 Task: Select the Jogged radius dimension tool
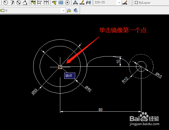12,3
